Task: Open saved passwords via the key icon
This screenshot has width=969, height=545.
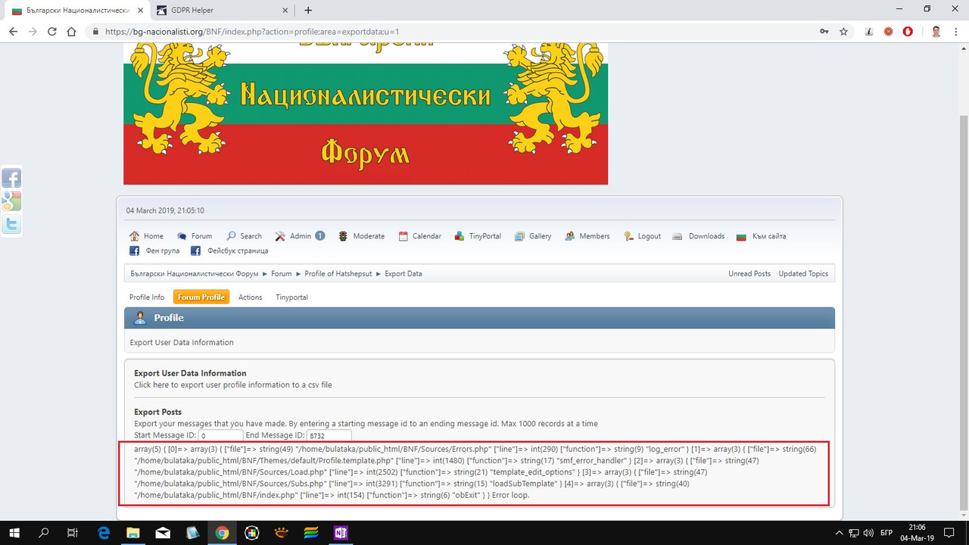Action: 824,32
